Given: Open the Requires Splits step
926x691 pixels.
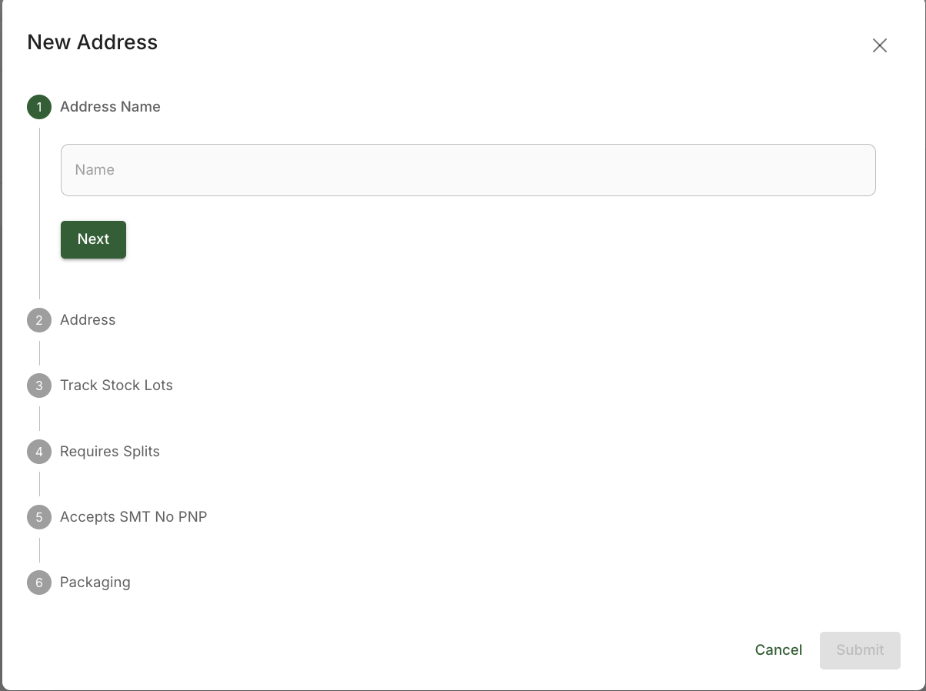Looking at the screenshot, I should click(x=110, y=452).
